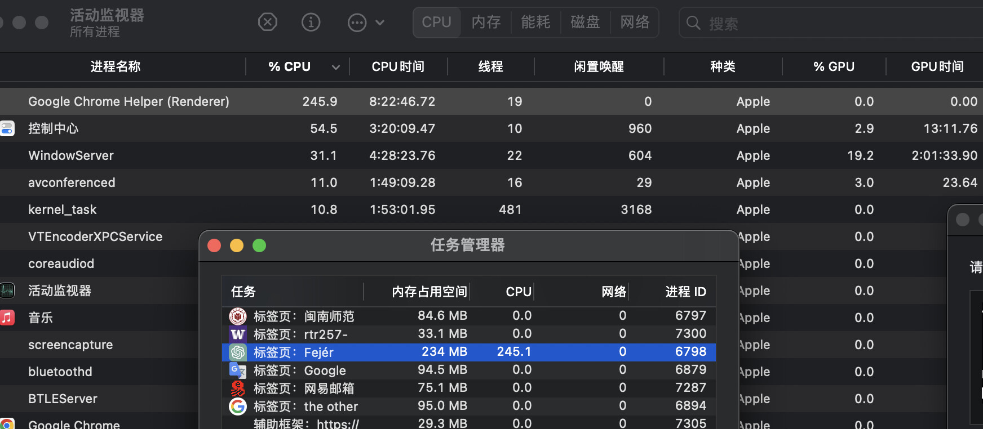Sort by 进程名称 column header

coord(116,66)
